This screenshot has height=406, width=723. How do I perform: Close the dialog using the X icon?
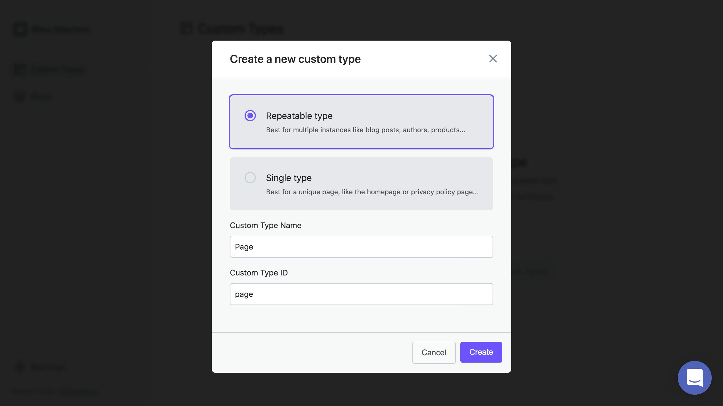coord(493,59)
